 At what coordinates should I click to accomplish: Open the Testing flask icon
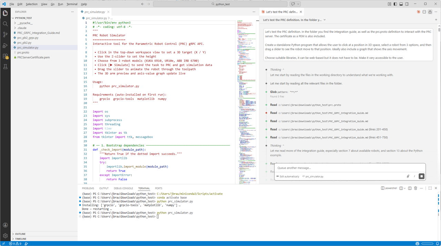click(5, 67)
